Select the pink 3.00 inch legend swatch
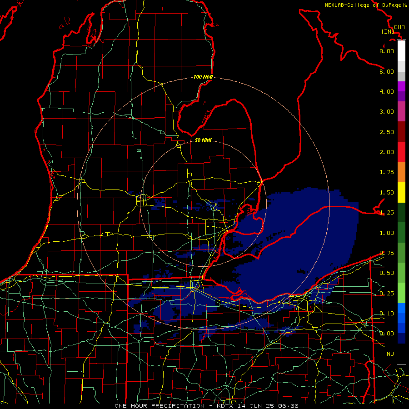Image resolution: width=409 pixels, height=409 pixels. click(x=401, y=111)
